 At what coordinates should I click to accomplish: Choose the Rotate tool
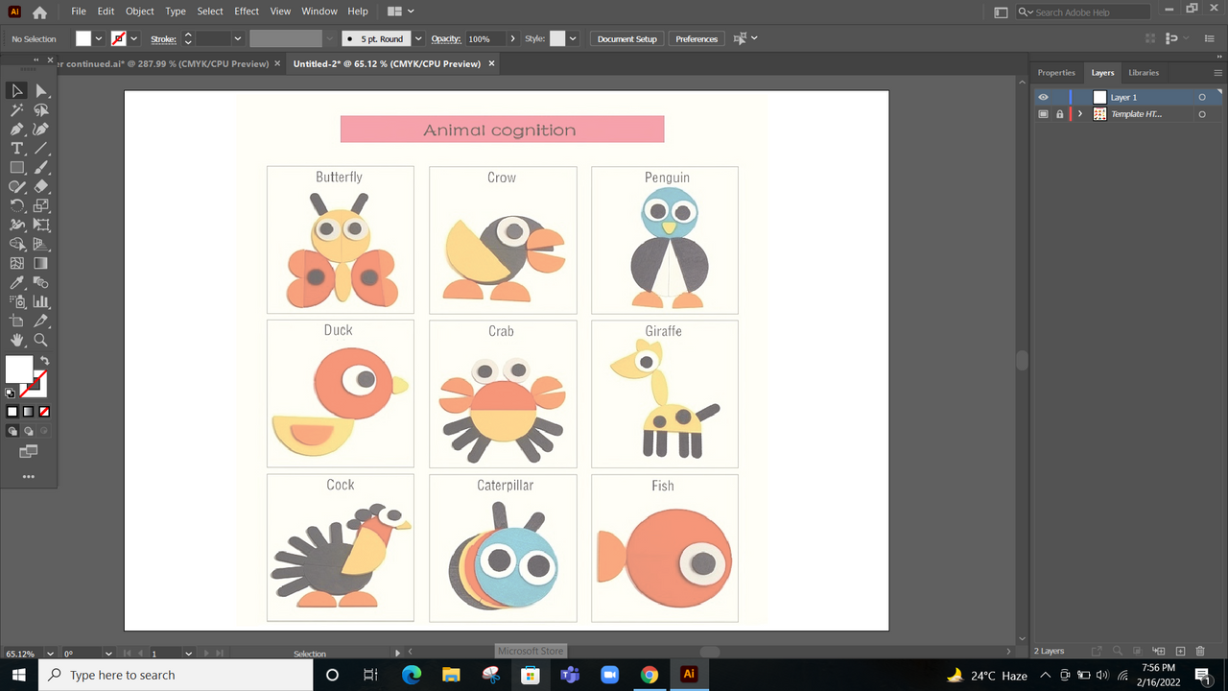pyautogui.click(x=17, y=205)
